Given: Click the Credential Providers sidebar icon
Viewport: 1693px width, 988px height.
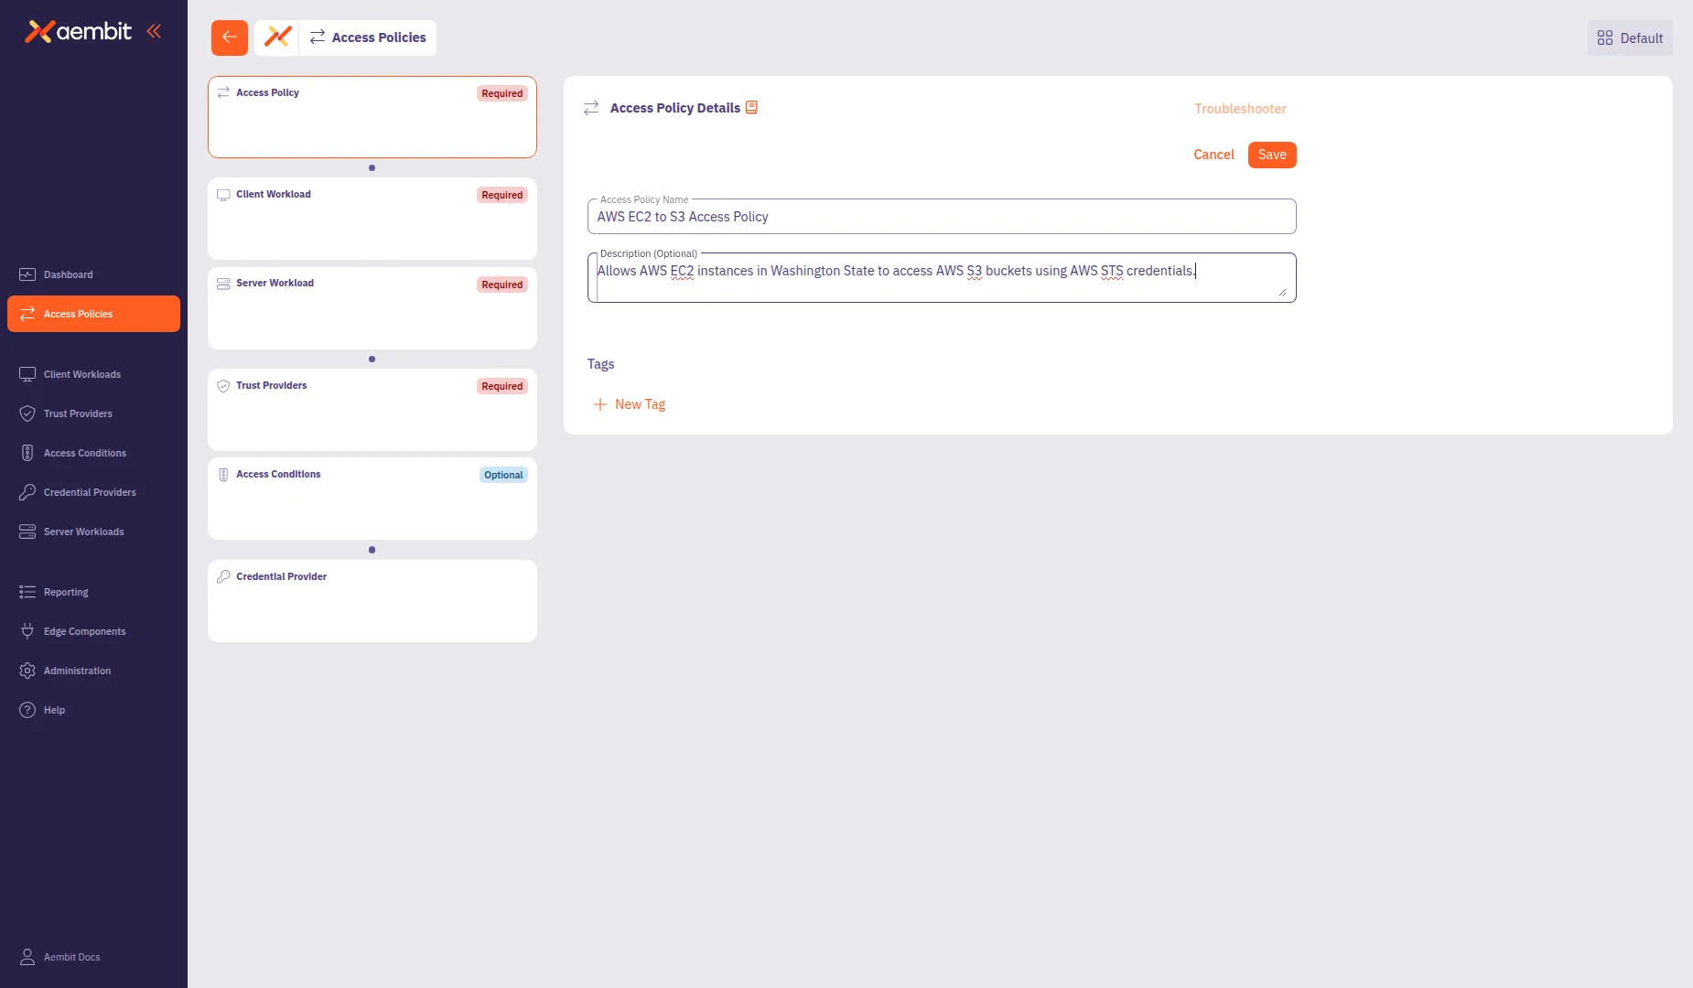Looking at the screenshot, I should click(x=27, y=492).
